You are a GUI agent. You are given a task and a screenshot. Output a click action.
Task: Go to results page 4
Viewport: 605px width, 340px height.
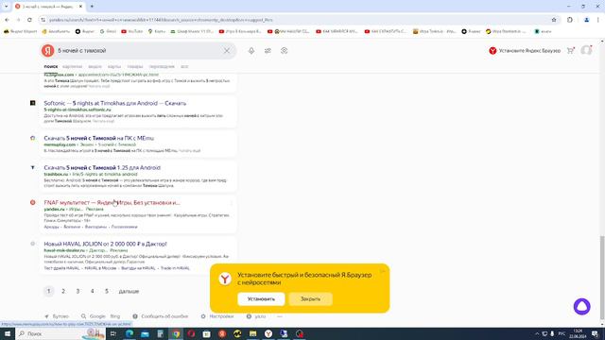(93, 291)
